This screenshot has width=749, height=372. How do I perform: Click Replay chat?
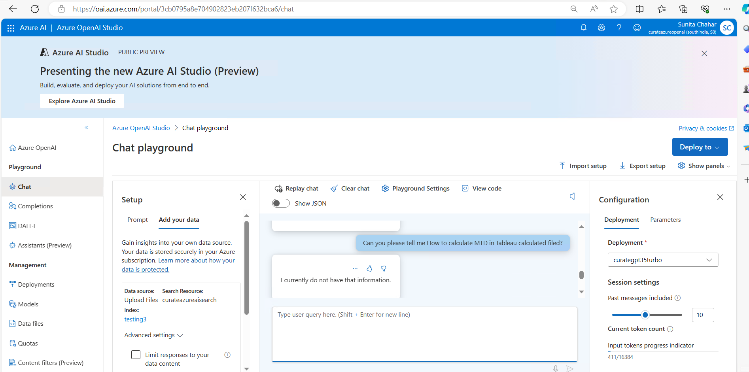click(296, 189)
